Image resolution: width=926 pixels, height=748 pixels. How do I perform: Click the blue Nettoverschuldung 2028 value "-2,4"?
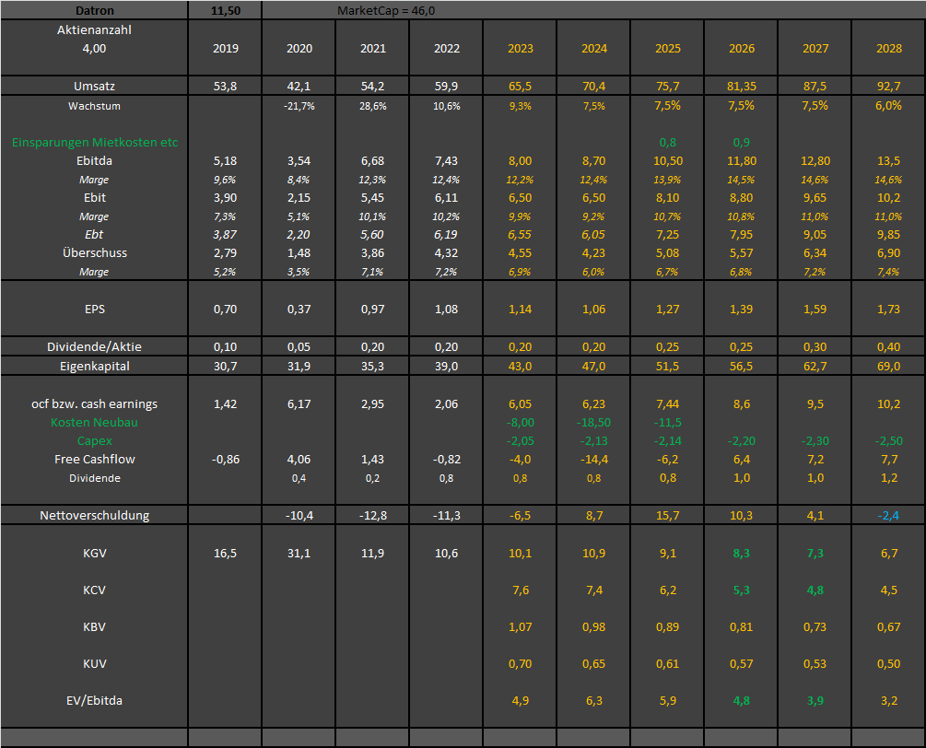coord(888,515)
